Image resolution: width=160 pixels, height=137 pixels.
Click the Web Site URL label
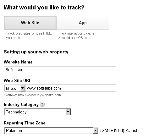point(18,80)
